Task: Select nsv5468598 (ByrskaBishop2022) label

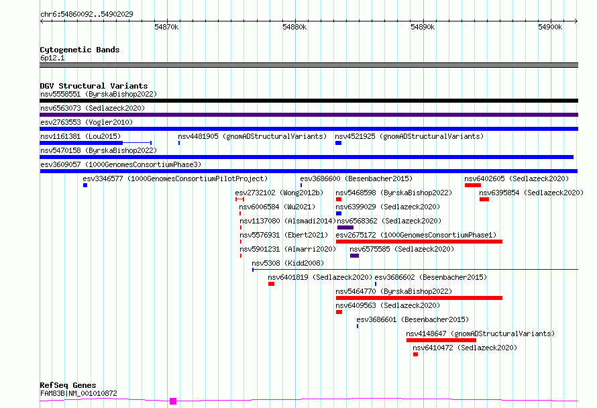Action: 394,193
